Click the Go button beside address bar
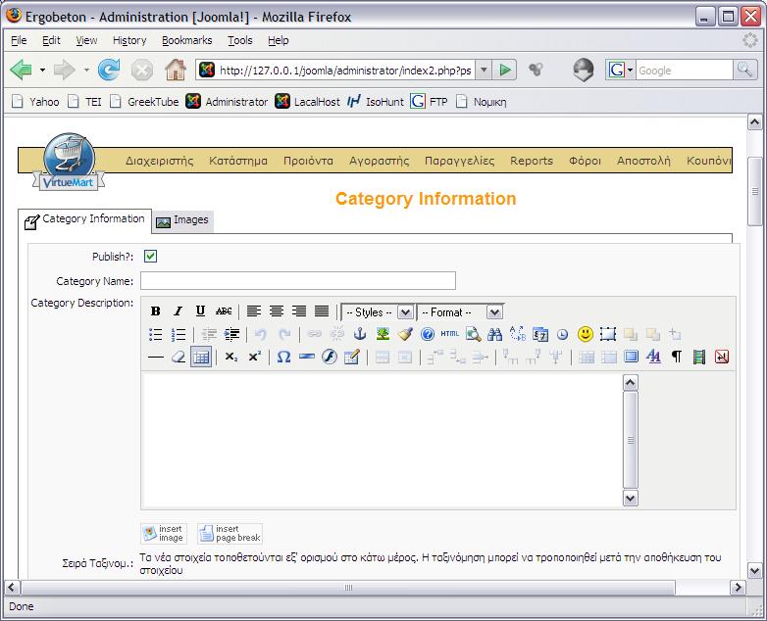This screenshot has height=621, width=767. (x=504, y=71)
